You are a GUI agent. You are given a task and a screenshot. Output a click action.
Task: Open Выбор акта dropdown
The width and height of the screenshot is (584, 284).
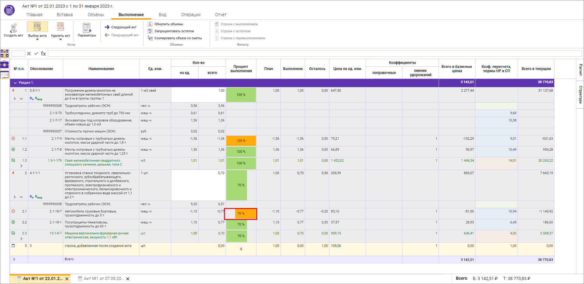coord(37,39)
